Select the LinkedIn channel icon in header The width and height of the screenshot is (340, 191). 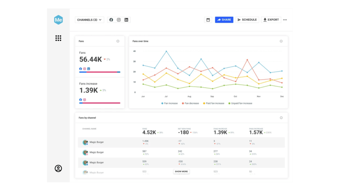point(126,20)
